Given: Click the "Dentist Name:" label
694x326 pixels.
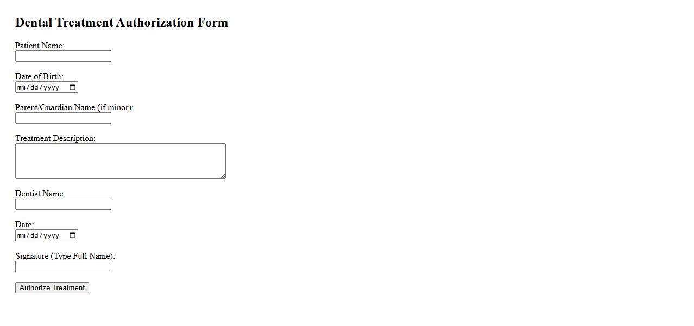Looking at the screenshot, I should pos(40,194).
